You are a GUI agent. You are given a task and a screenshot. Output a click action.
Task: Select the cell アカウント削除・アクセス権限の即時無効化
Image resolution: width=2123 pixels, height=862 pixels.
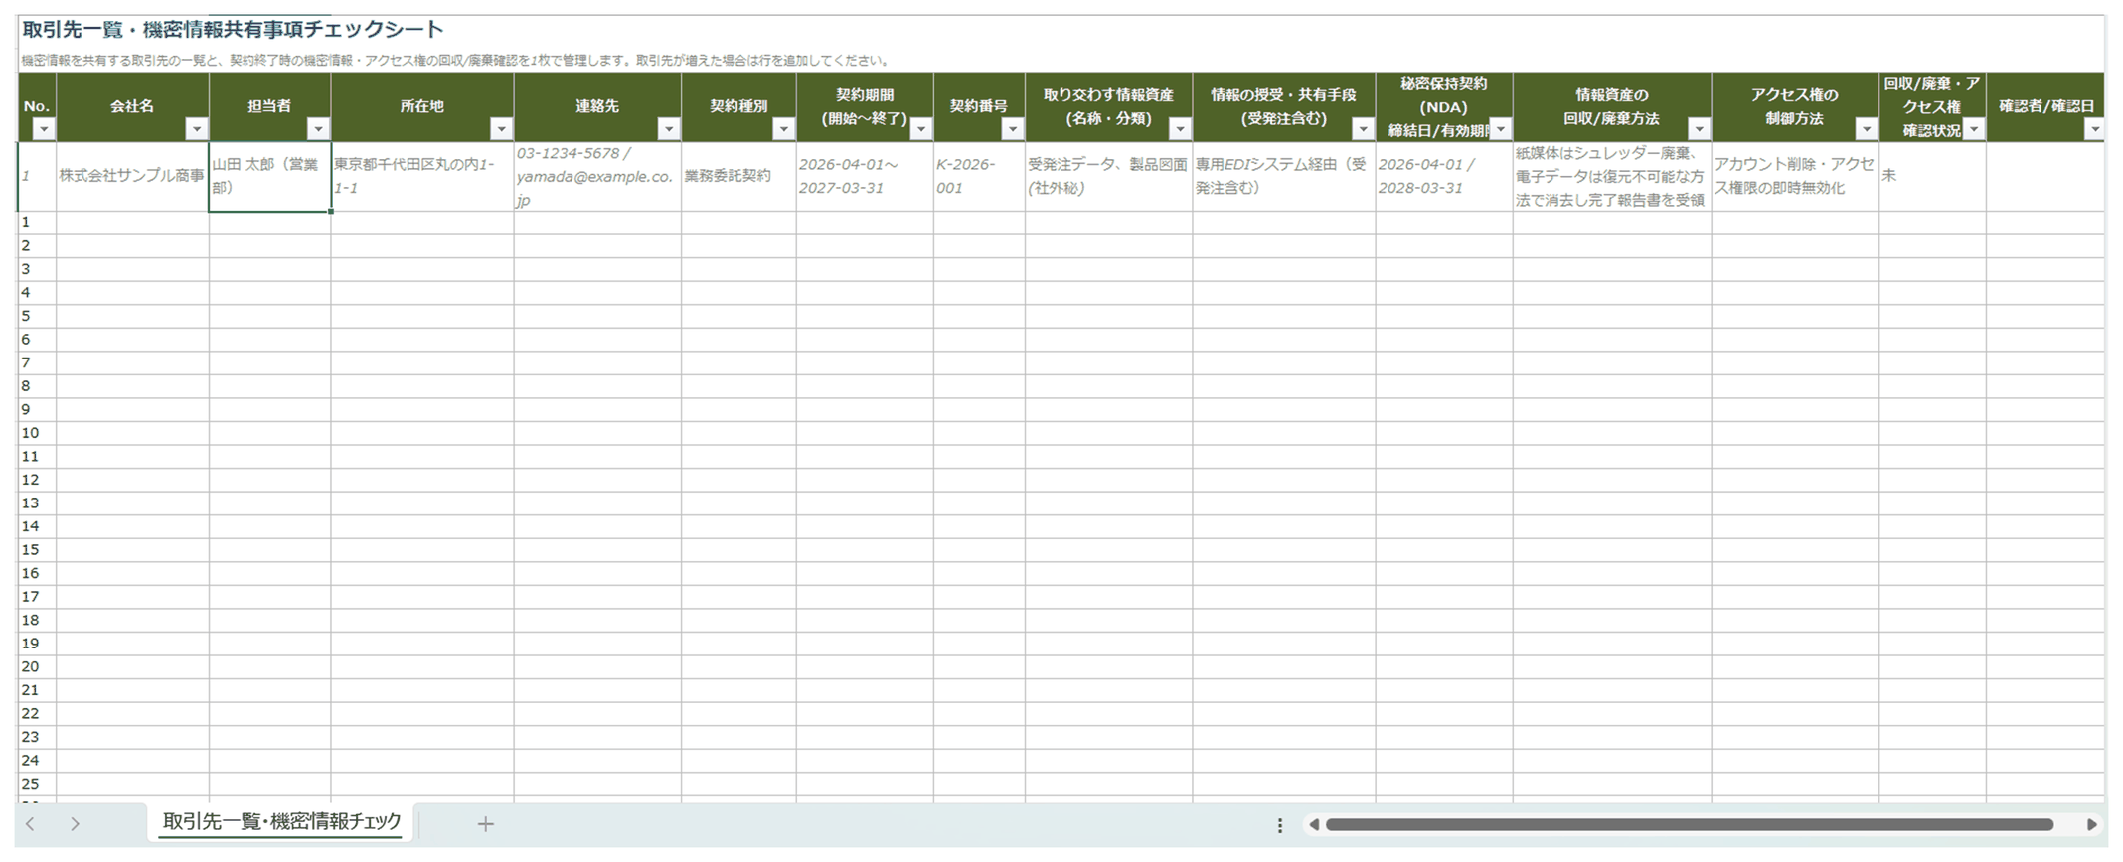(x=1795, y=176)
